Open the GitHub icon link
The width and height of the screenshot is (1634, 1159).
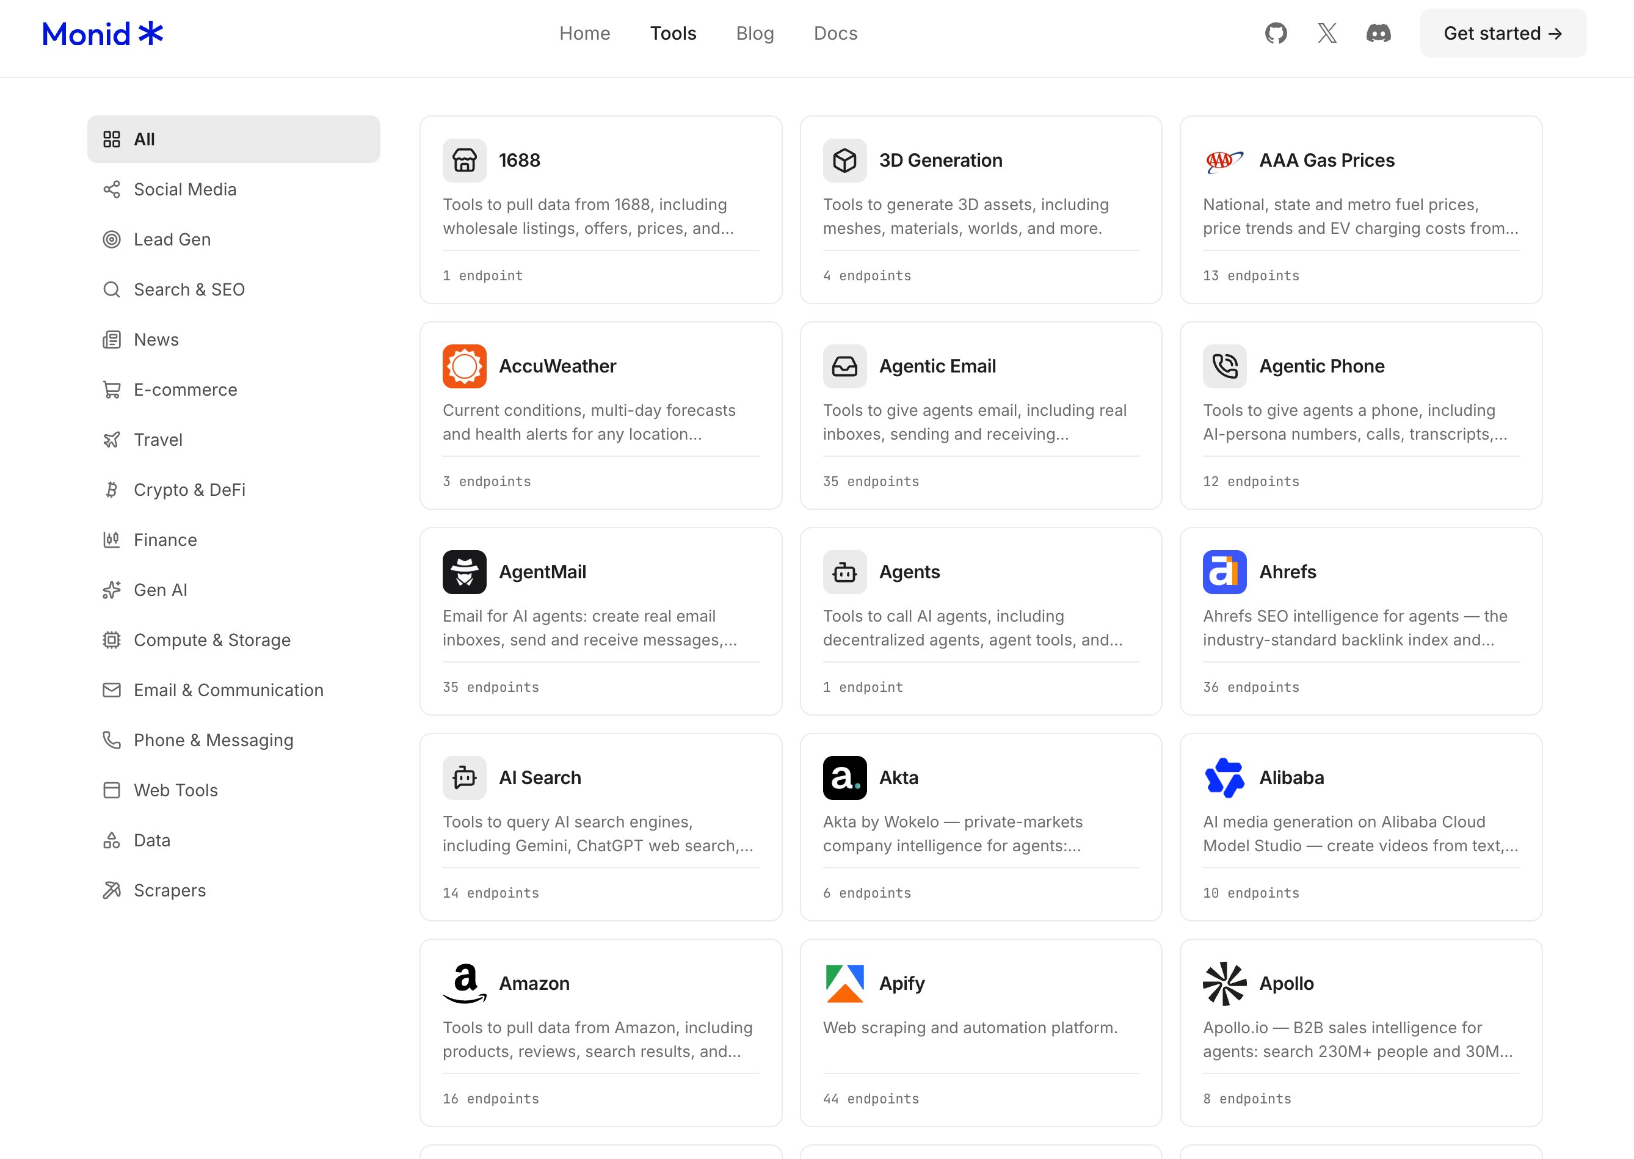[1276, 33]
